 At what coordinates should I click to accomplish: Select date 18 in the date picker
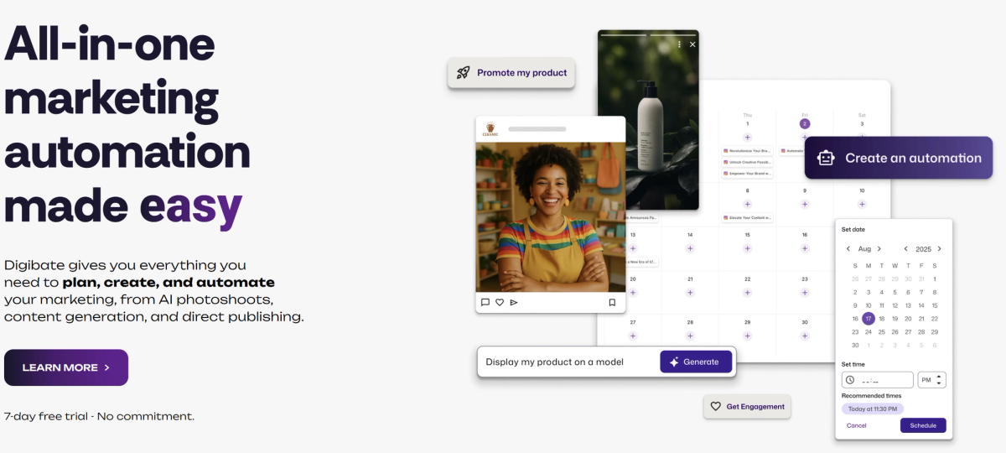882,319
